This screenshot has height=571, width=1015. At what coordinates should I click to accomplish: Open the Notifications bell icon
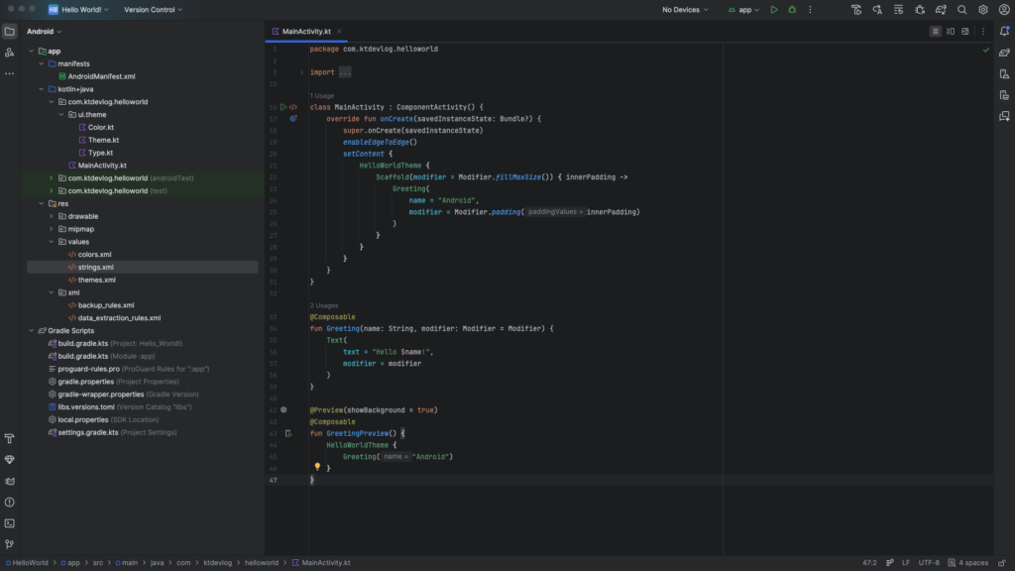(x=1004, y=31)
